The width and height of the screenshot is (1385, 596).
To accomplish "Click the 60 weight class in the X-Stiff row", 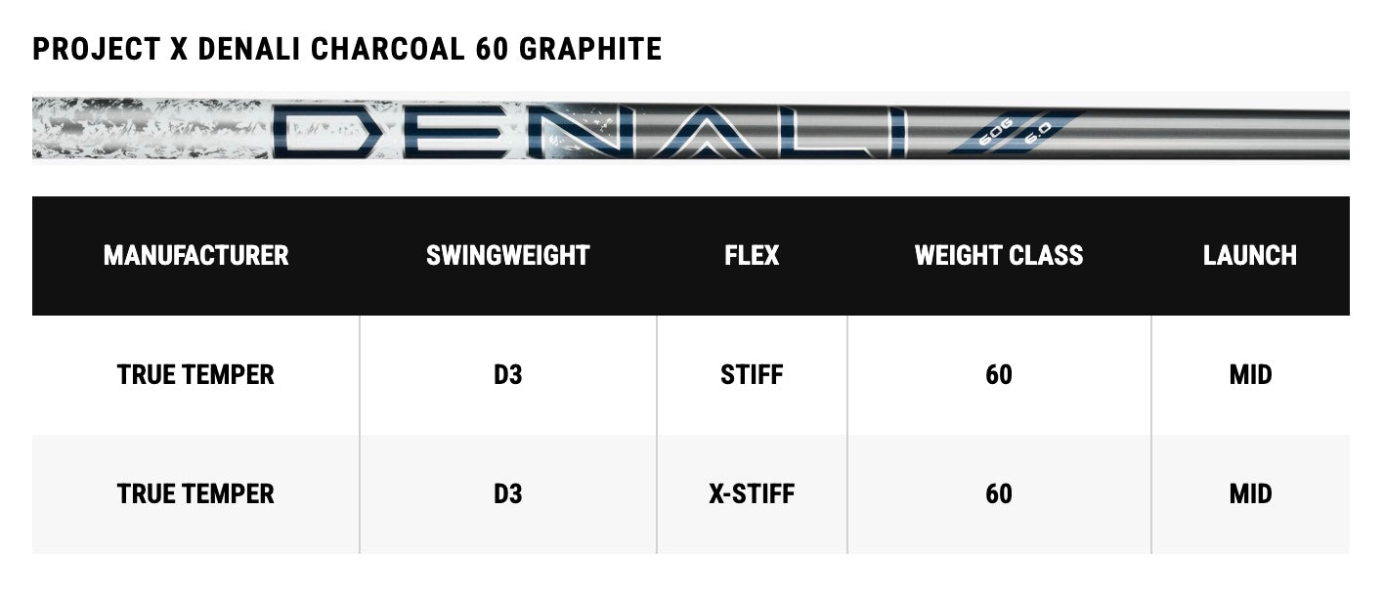I will tap(998, 494).
